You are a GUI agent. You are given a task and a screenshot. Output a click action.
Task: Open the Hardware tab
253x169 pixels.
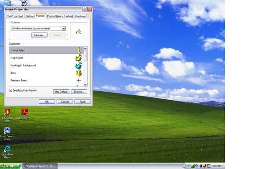[x=80, y=16]
